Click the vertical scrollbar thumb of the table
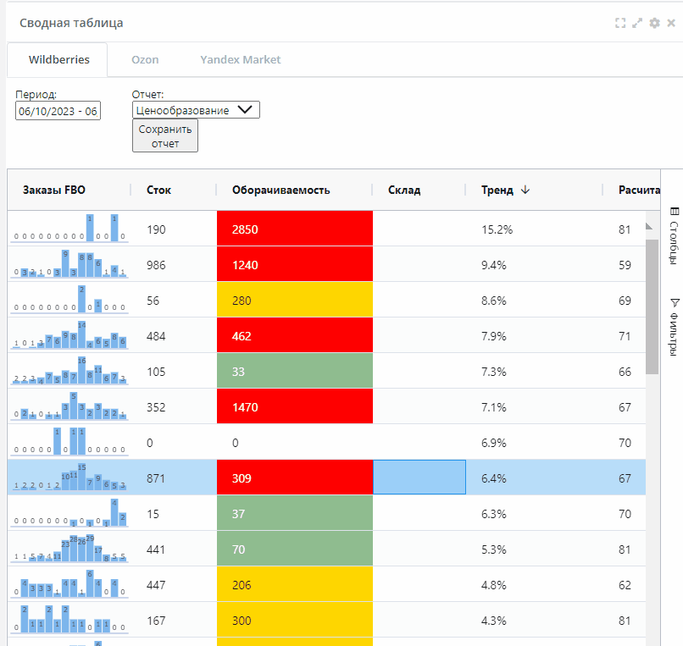Viewport: 683px width, 646px height. point(652,306)
